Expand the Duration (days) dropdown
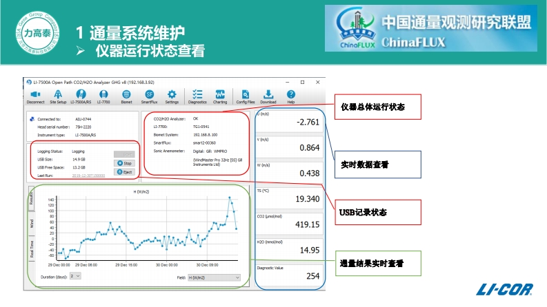The image size is (547, 307). [76, 275]
